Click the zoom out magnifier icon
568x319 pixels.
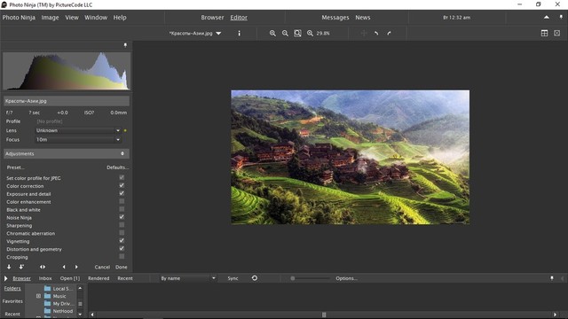(x=285, y=34)
